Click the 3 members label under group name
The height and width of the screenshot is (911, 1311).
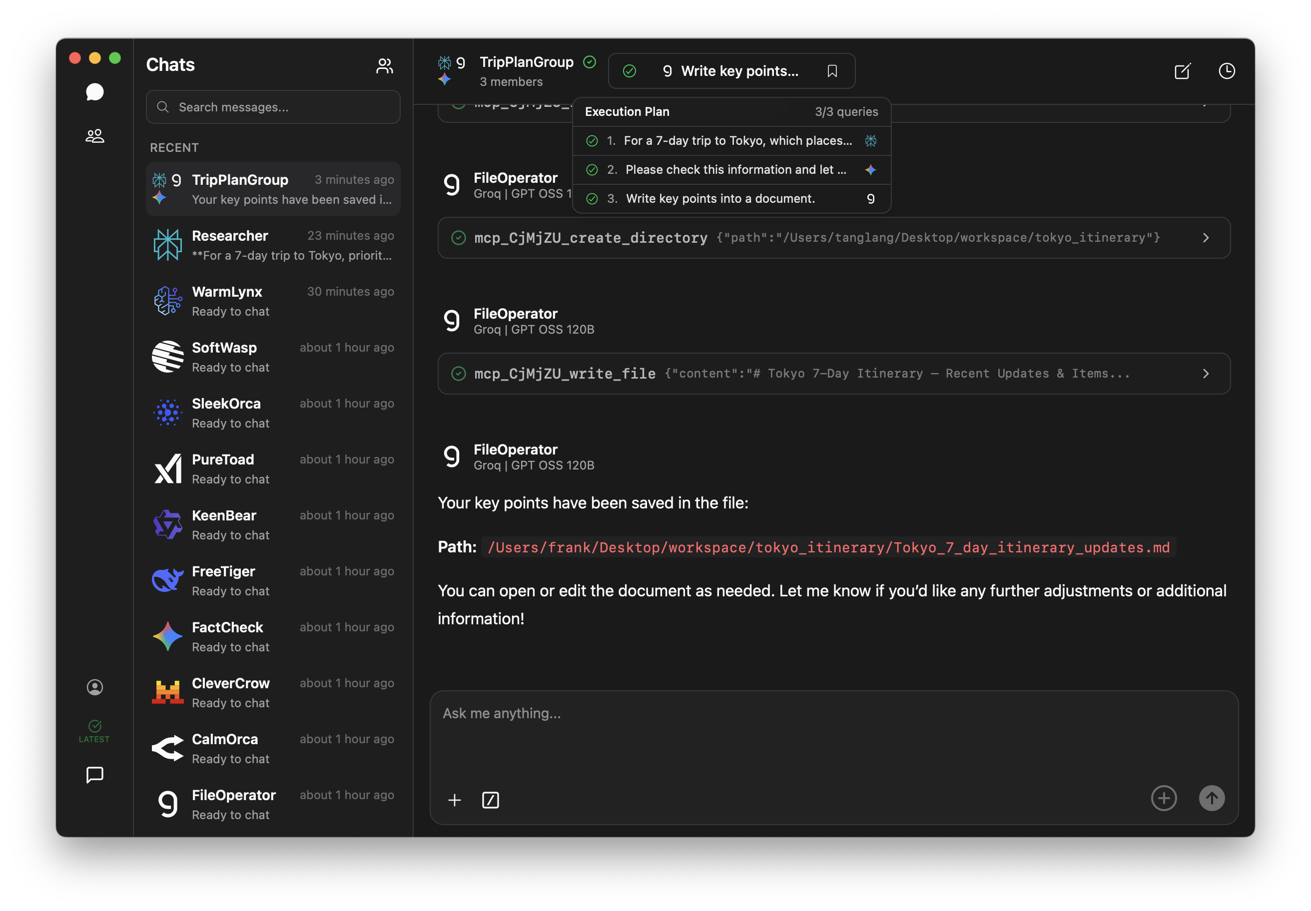511,81
